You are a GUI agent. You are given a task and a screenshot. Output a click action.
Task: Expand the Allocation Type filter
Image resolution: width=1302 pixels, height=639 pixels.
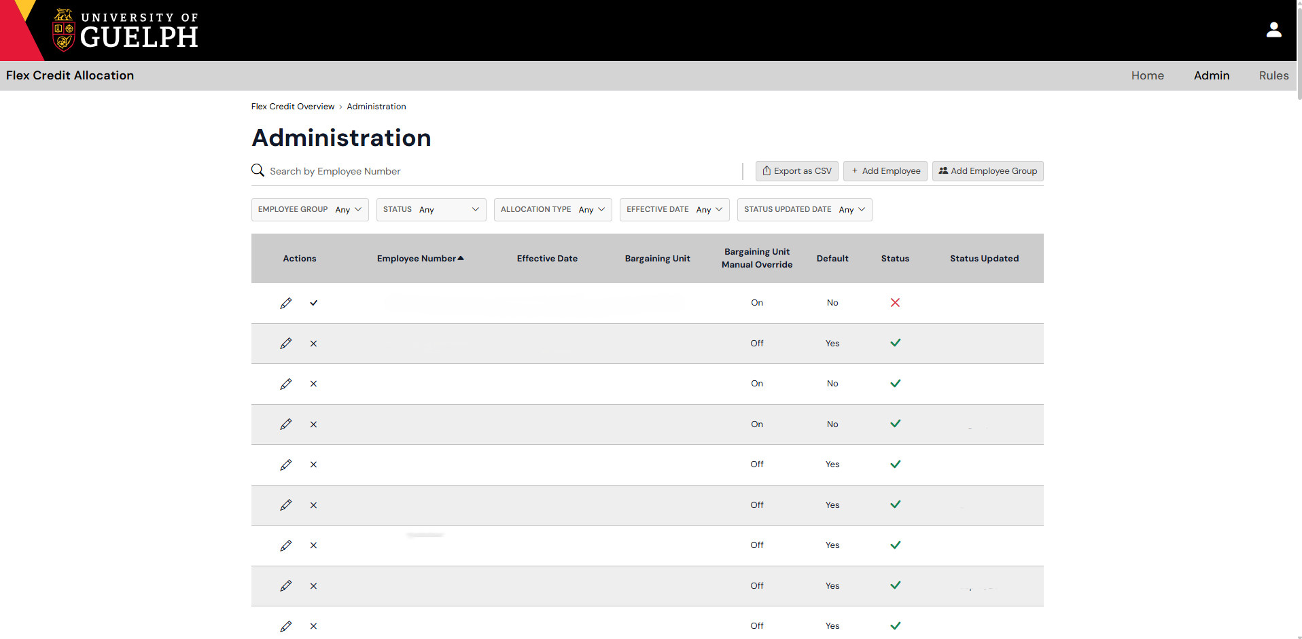552,209
